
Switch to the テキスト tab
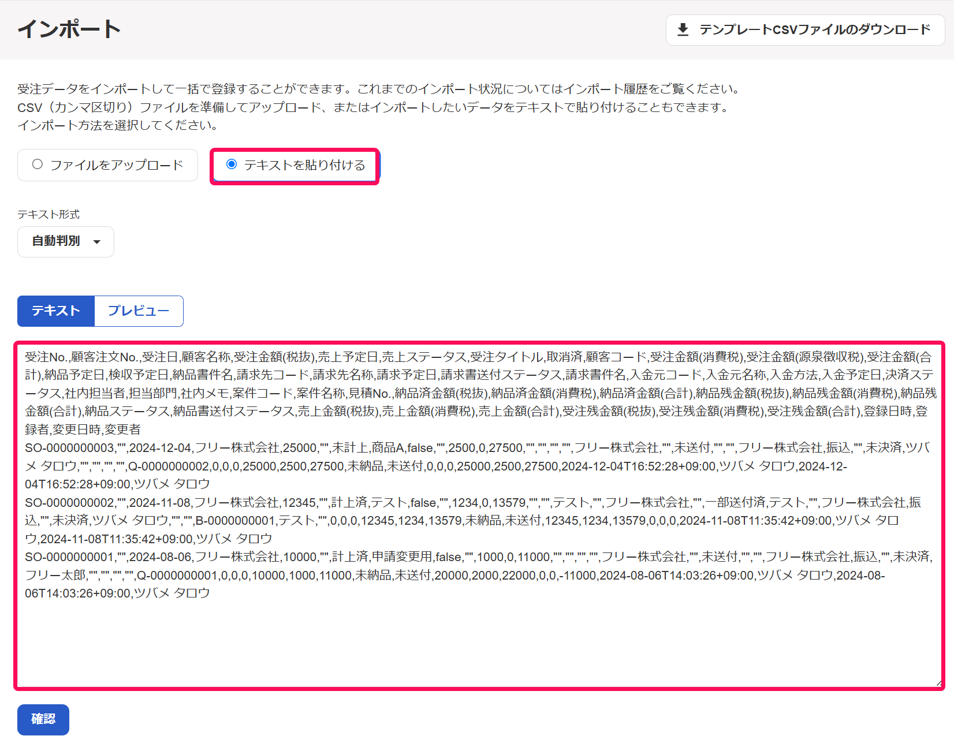56,311
